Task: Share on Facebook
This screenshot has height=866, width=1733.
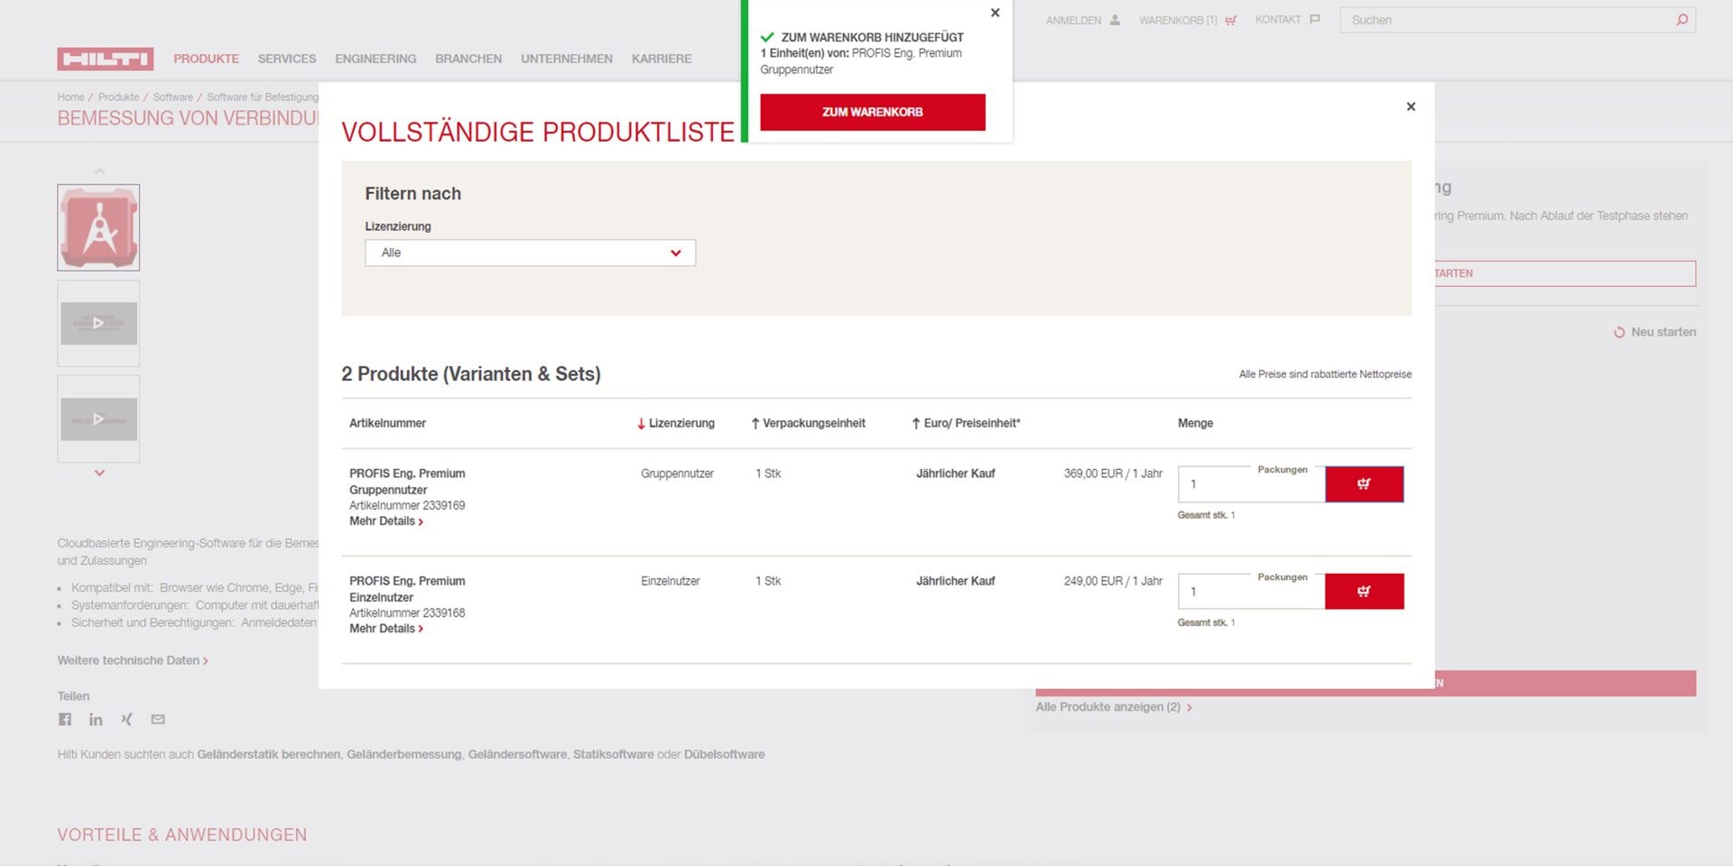Action: [65, 719]
